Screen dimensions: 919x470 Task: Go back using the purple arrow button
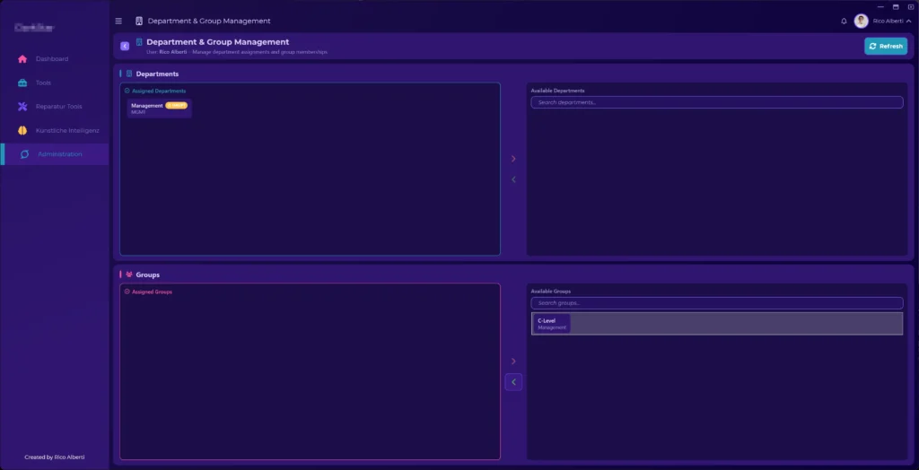pos(125,47)
